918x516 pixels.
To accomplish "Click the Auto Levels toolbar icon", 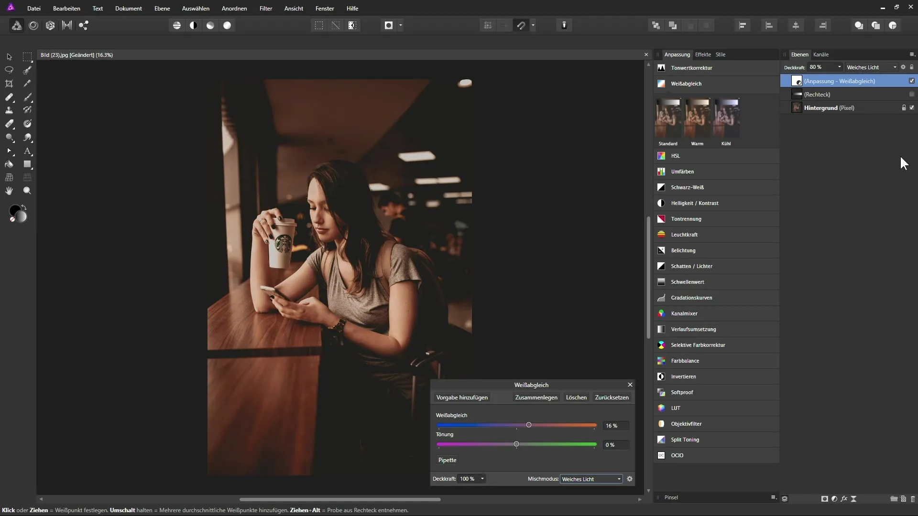I will click(x=177, y=25).
